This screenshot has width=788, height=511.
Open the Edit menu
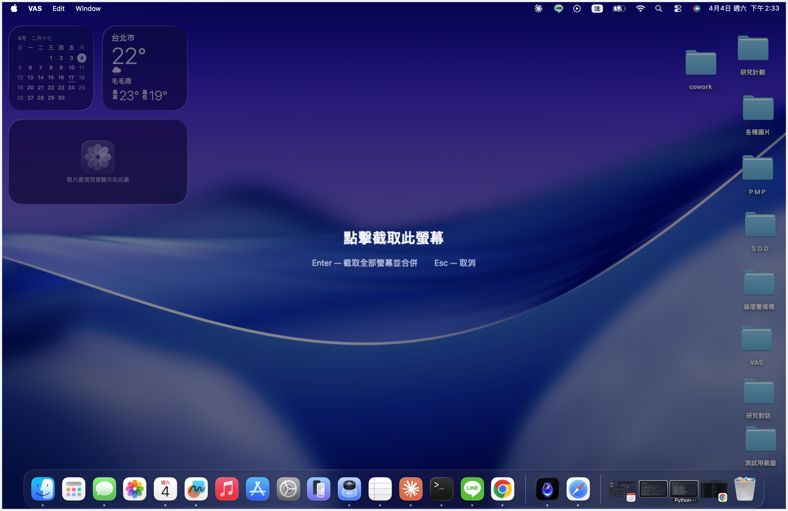point(58,9)
